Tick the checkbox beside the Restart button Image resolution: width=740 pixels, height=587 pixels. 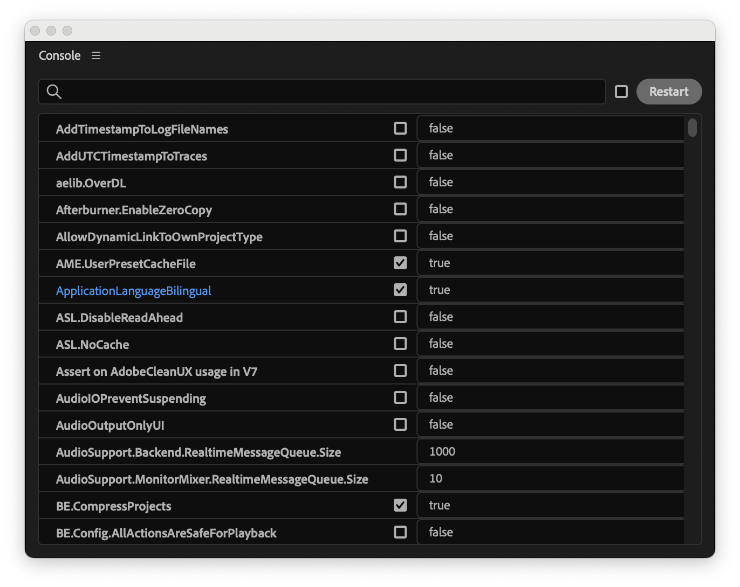[x=621, y=92]
